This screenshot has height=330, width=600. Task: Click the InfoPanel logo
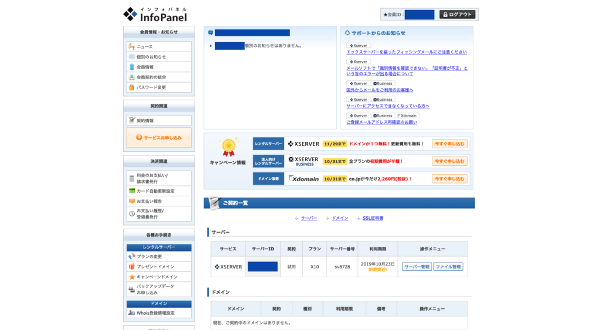coord(155,14)
